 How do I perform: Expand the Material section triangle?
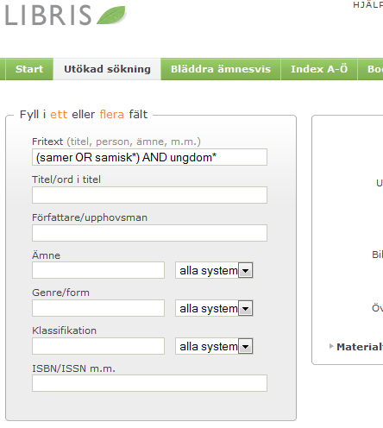pyautogui.click(x=331, y=346)
